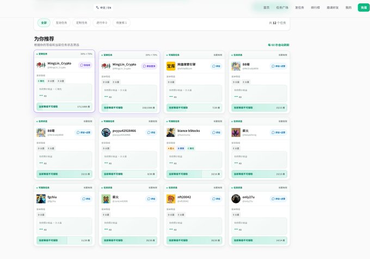Image resolution: width=370 pixels, height=259 pixels.
Task: Click the comment+like badge on the only27u card
Action: (x=279, y=199)
